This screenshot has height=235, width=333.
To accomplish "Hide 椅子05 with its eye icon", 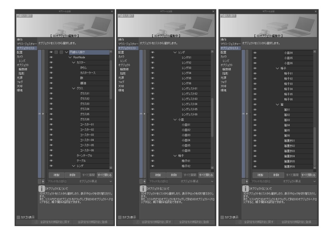I will 255,94.
